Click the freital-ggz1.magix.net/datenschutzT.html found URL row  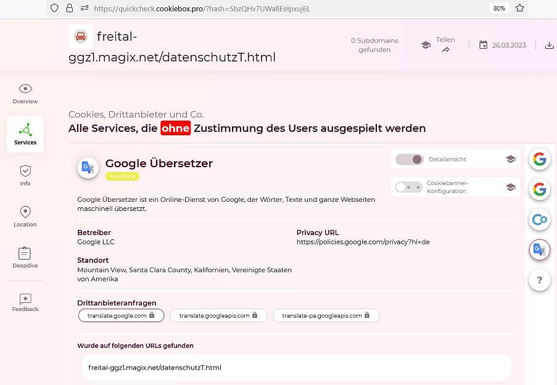click(296, 368)
